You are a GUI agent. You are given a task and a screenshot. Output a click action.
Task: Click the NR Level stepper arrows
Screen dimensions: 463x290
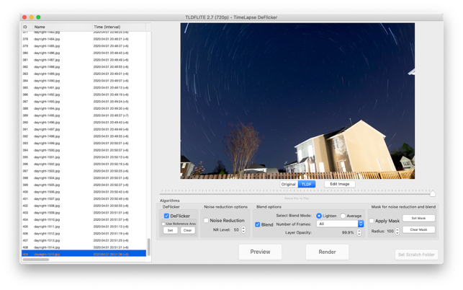243,230
